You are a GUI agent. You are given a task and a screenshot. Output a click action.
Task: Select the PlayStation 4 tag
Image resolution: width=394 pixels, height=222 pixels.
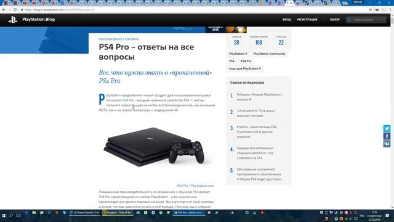[238, 54]
